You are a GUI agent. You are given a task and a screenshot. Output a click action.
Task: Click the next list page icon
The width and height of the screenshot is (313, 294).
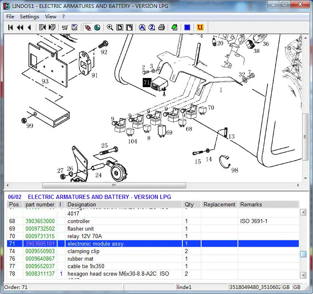pos(52,28)
